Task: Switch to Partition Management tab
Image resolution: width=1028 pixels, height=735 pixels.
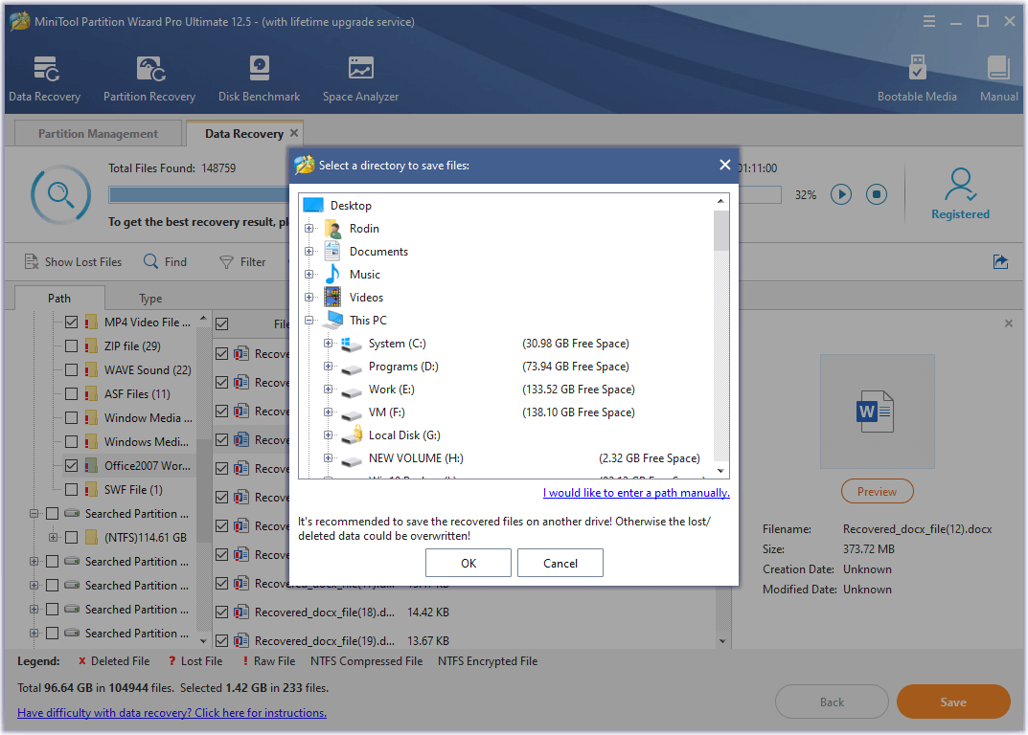Action: point(98,134)
